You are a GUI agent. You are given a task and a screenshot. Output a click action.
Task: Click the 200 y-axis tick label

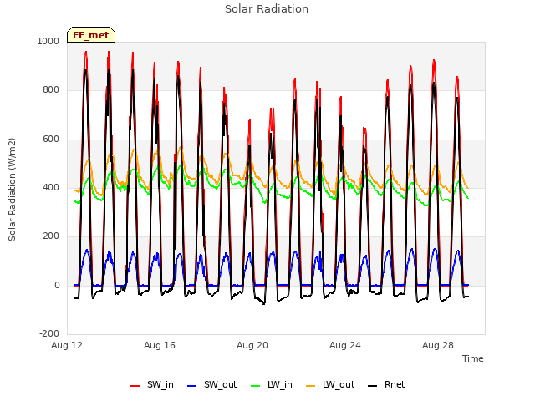pyautogui.click(x=51, y=236)
